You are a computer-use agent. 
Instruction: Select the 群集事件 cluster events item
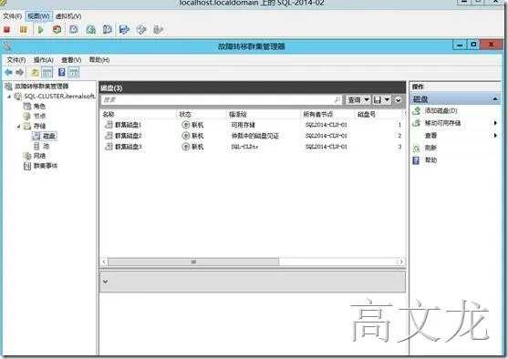pos(46,166)
